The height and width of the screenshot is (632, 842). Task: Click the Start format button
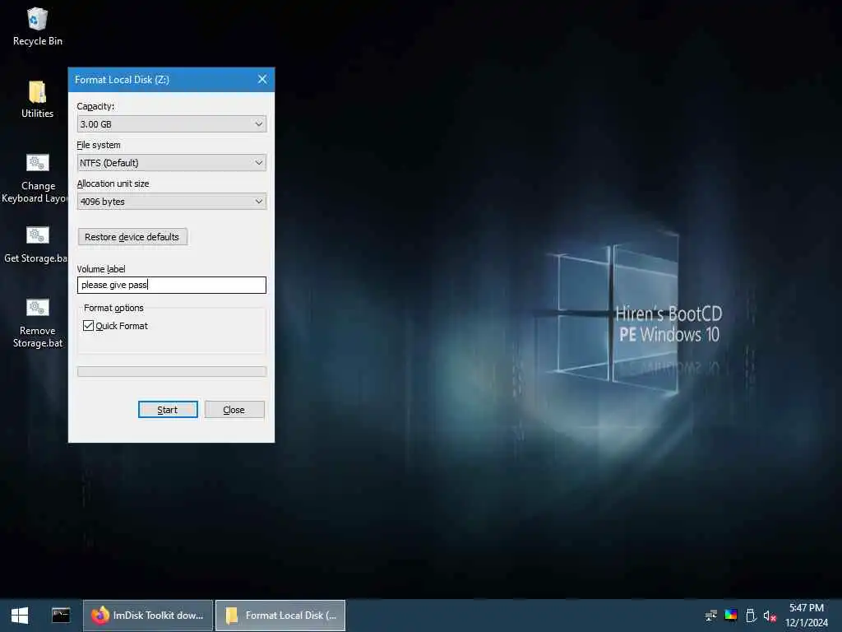point(168,410)
